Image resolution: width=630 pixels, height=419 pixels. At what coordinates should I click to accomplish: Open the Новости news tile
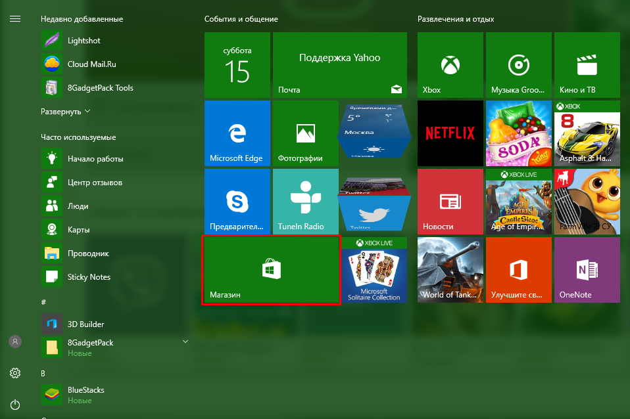point(450,202)
